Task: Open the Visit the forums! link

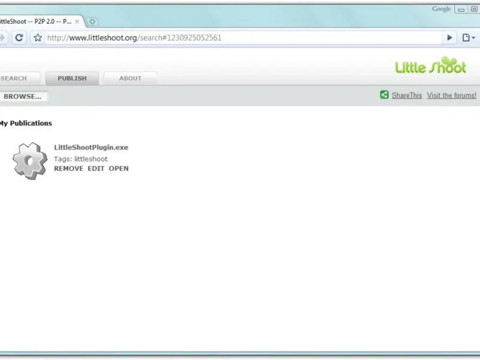Action: (x=452, y=95)
